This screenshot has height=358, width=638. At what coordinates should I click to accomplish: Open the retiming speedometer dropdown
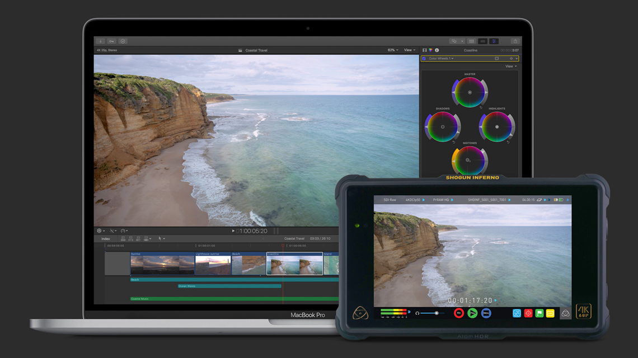[x=124, y=230]
